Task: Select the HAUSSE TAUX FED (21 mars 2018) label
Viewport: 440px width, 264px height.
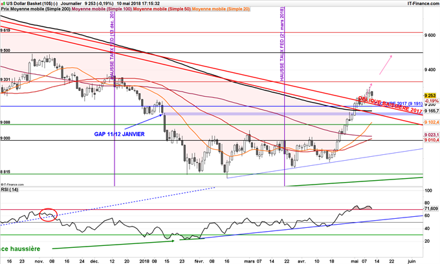Action: click(x=282, y=45)
